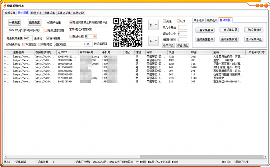Image resolution: width=270 pixels, height=167 pixels.
Task: Start collection with 一遍采集 button
Action: click(15, 22)
